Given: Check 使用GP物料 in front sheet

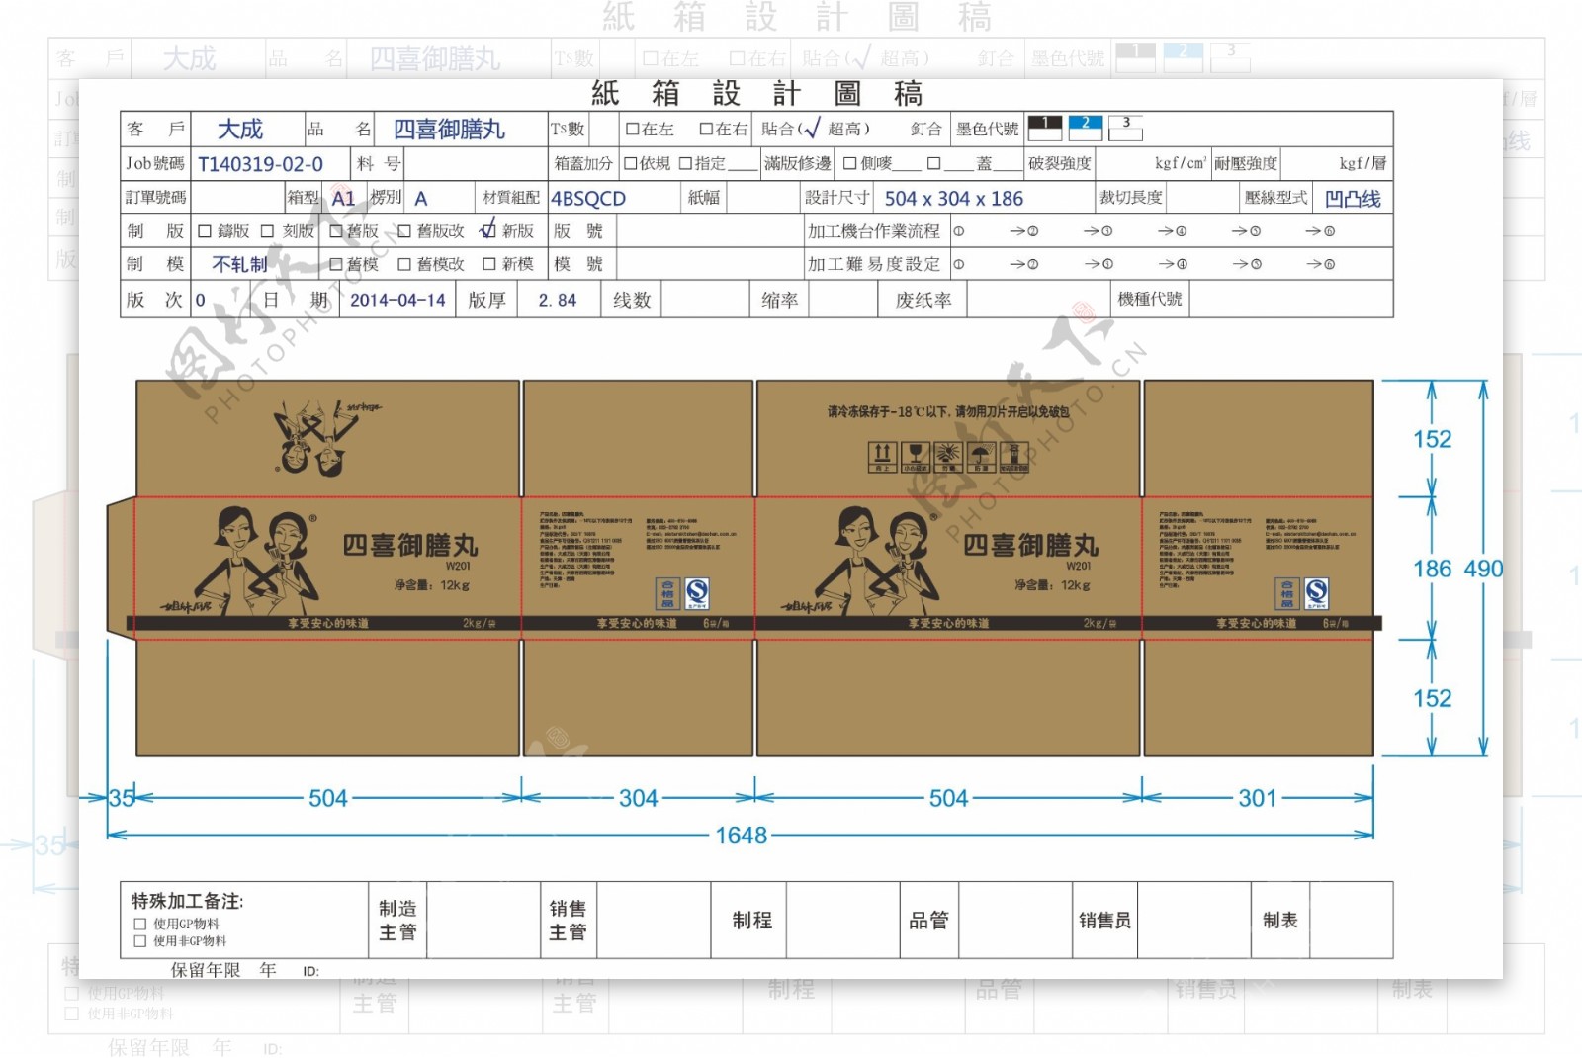Looking at the screenshot, I should [x=139, y=925].
